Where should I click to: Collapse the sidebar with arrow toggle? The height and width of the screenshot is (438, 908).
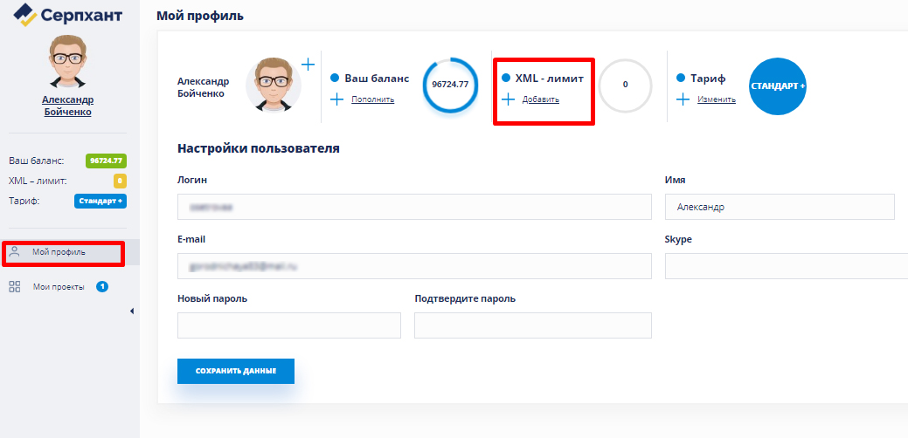(132, 311)
